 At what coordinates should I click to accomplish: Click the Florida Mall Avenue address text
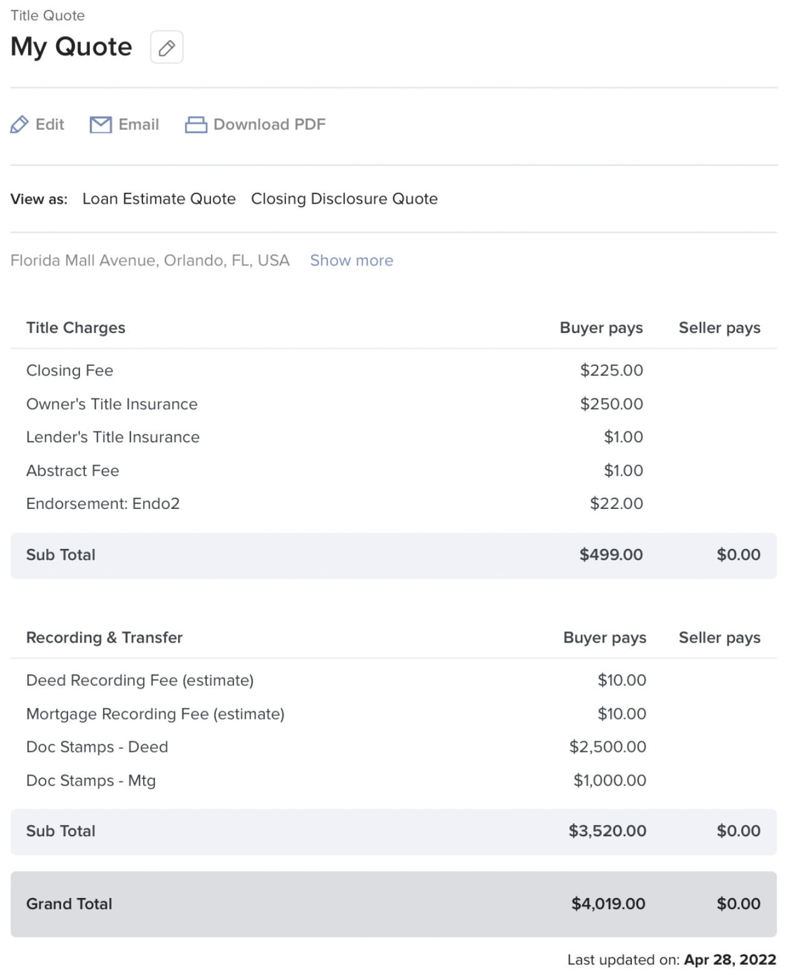coord(150,260)
